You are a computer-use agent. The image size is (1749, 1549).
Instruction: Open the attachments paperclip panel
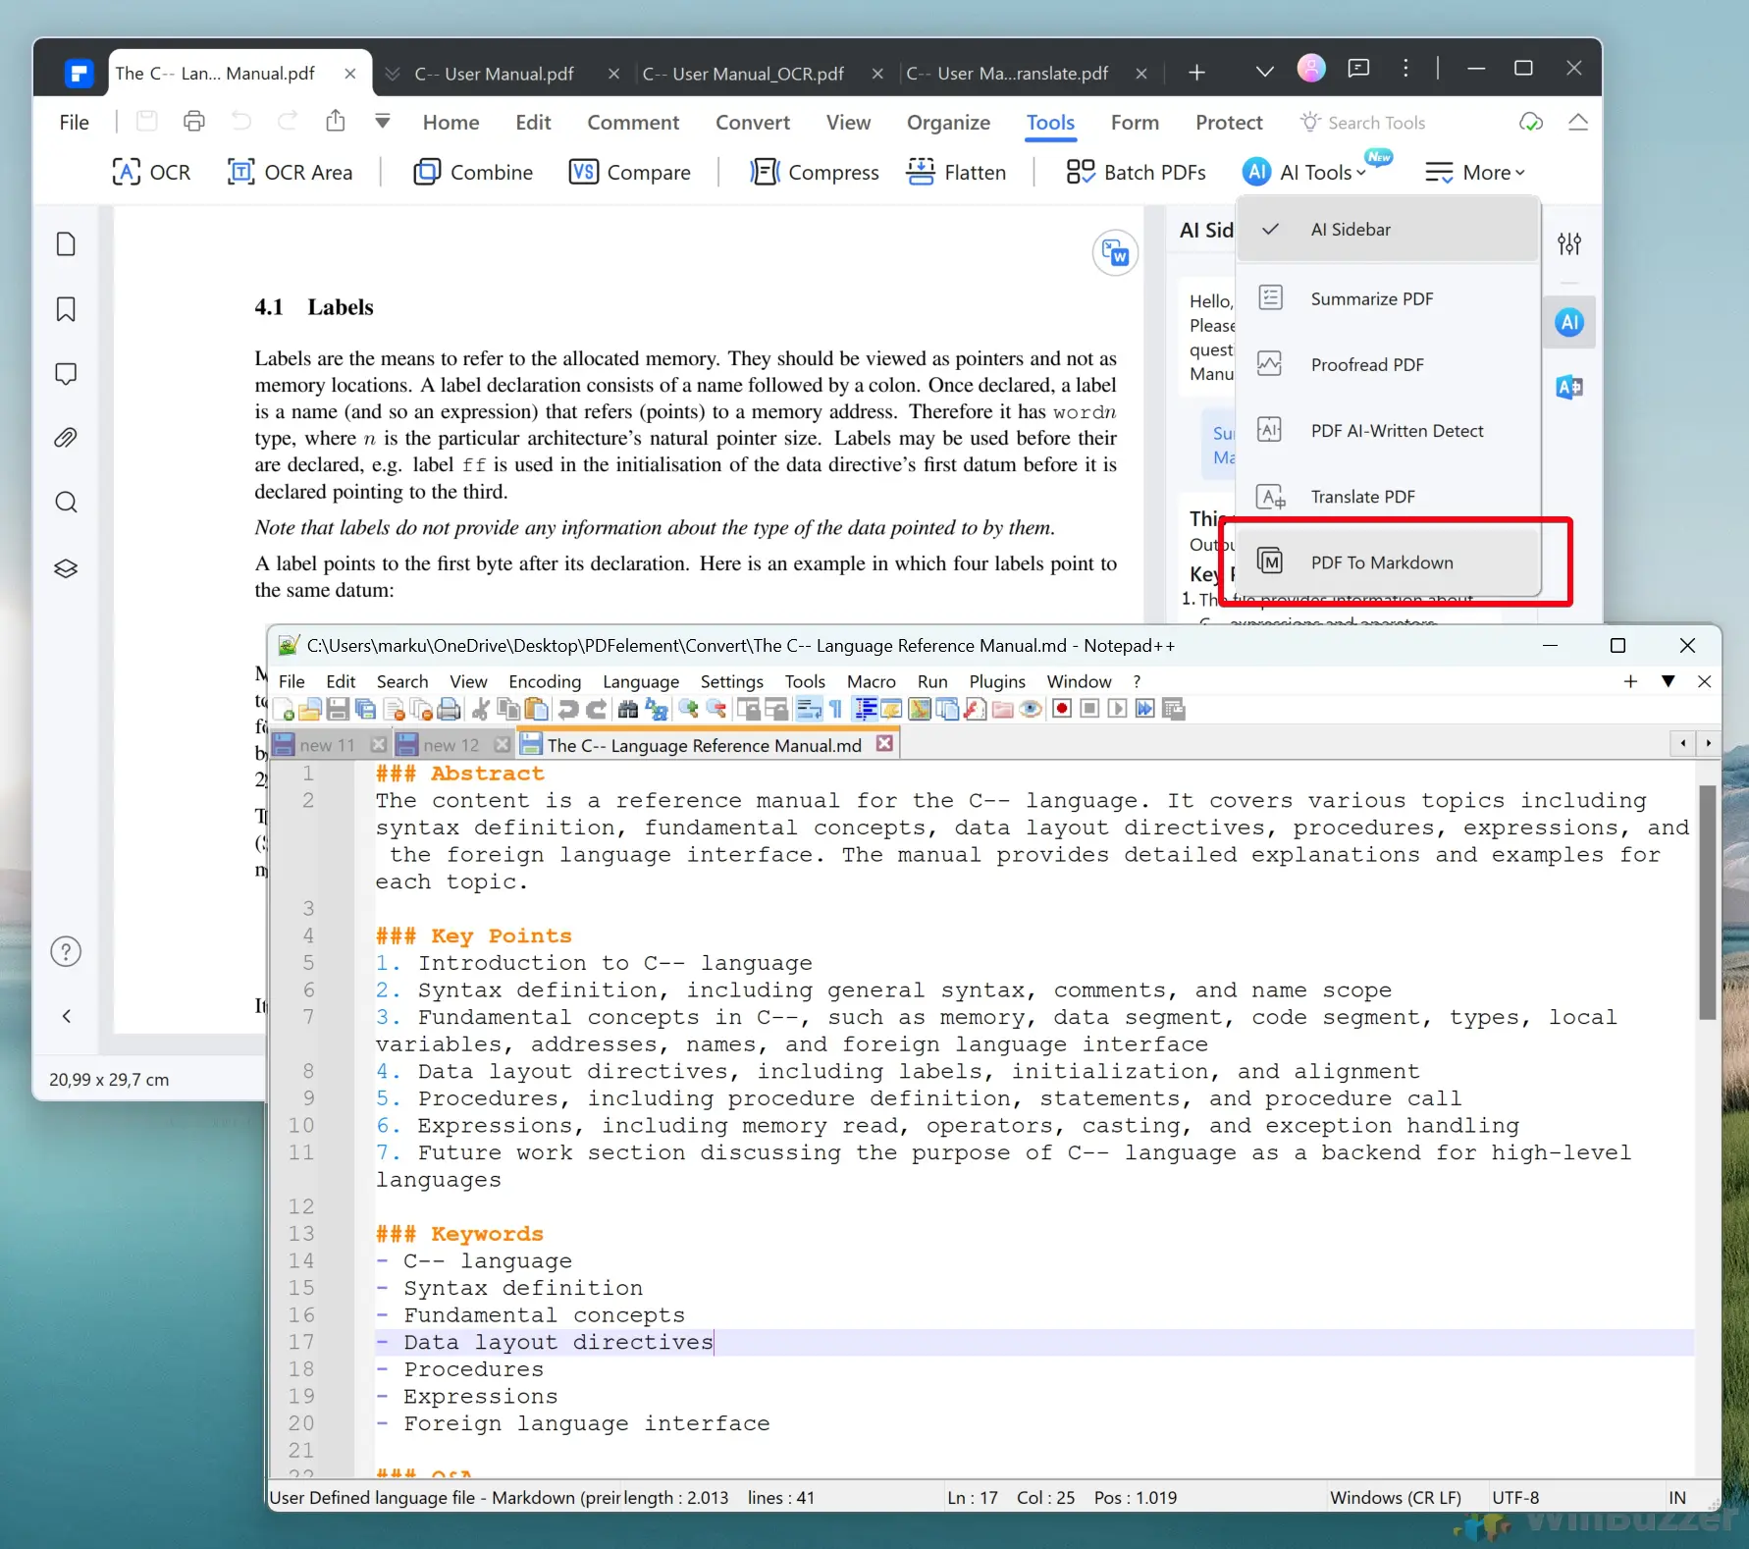pos(66,438)
